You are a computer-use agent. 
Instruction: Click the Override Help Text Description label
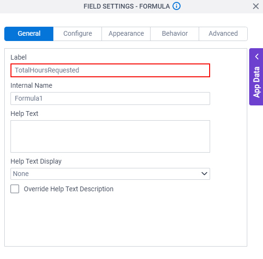tap(69, 189)
